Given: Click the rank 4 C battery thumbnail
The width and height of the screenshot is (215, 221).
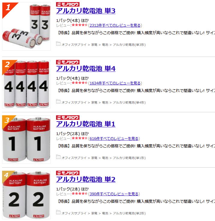Looking at the screenshot, I should tap(26, 195).
